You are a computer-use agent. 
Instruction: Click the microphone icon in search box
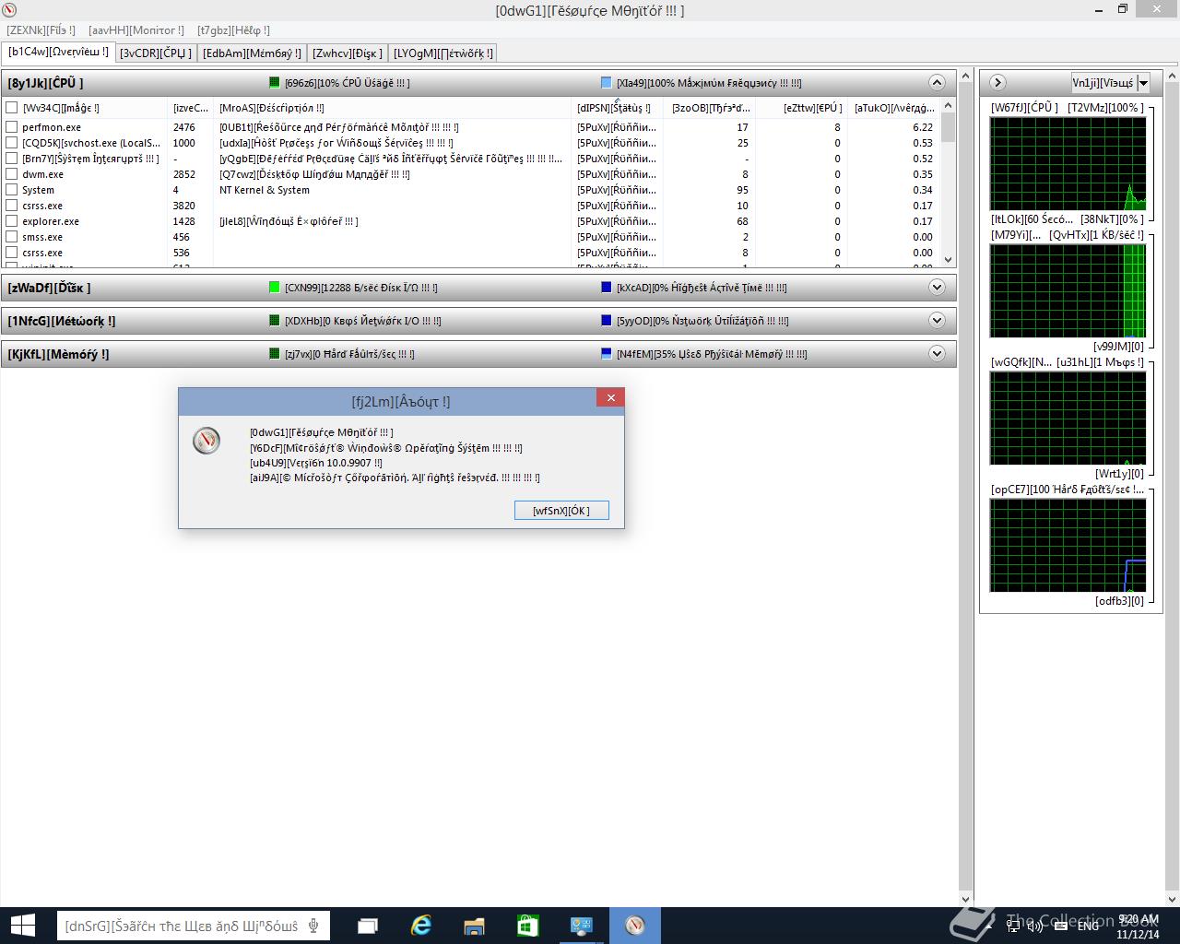pyautogui.click(x=314, y=926)
